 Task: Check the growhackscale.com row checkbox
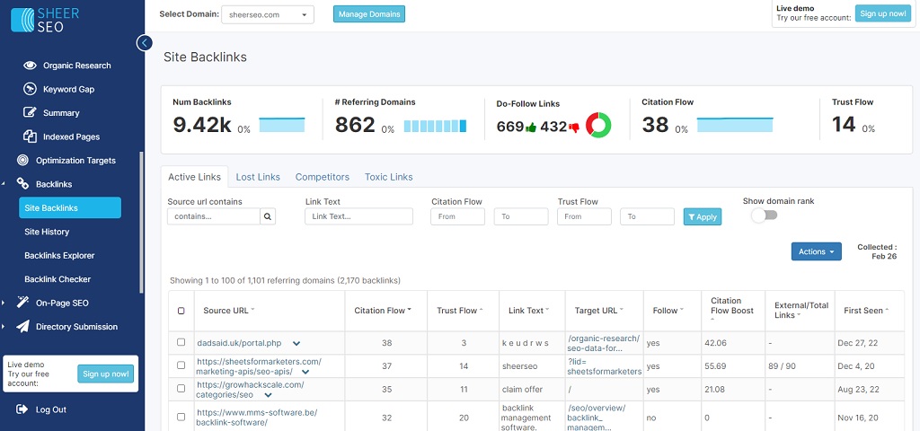click(181, 388)
